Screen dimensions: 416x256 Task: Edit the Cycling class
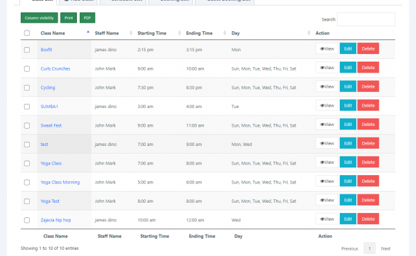point(348,86)
